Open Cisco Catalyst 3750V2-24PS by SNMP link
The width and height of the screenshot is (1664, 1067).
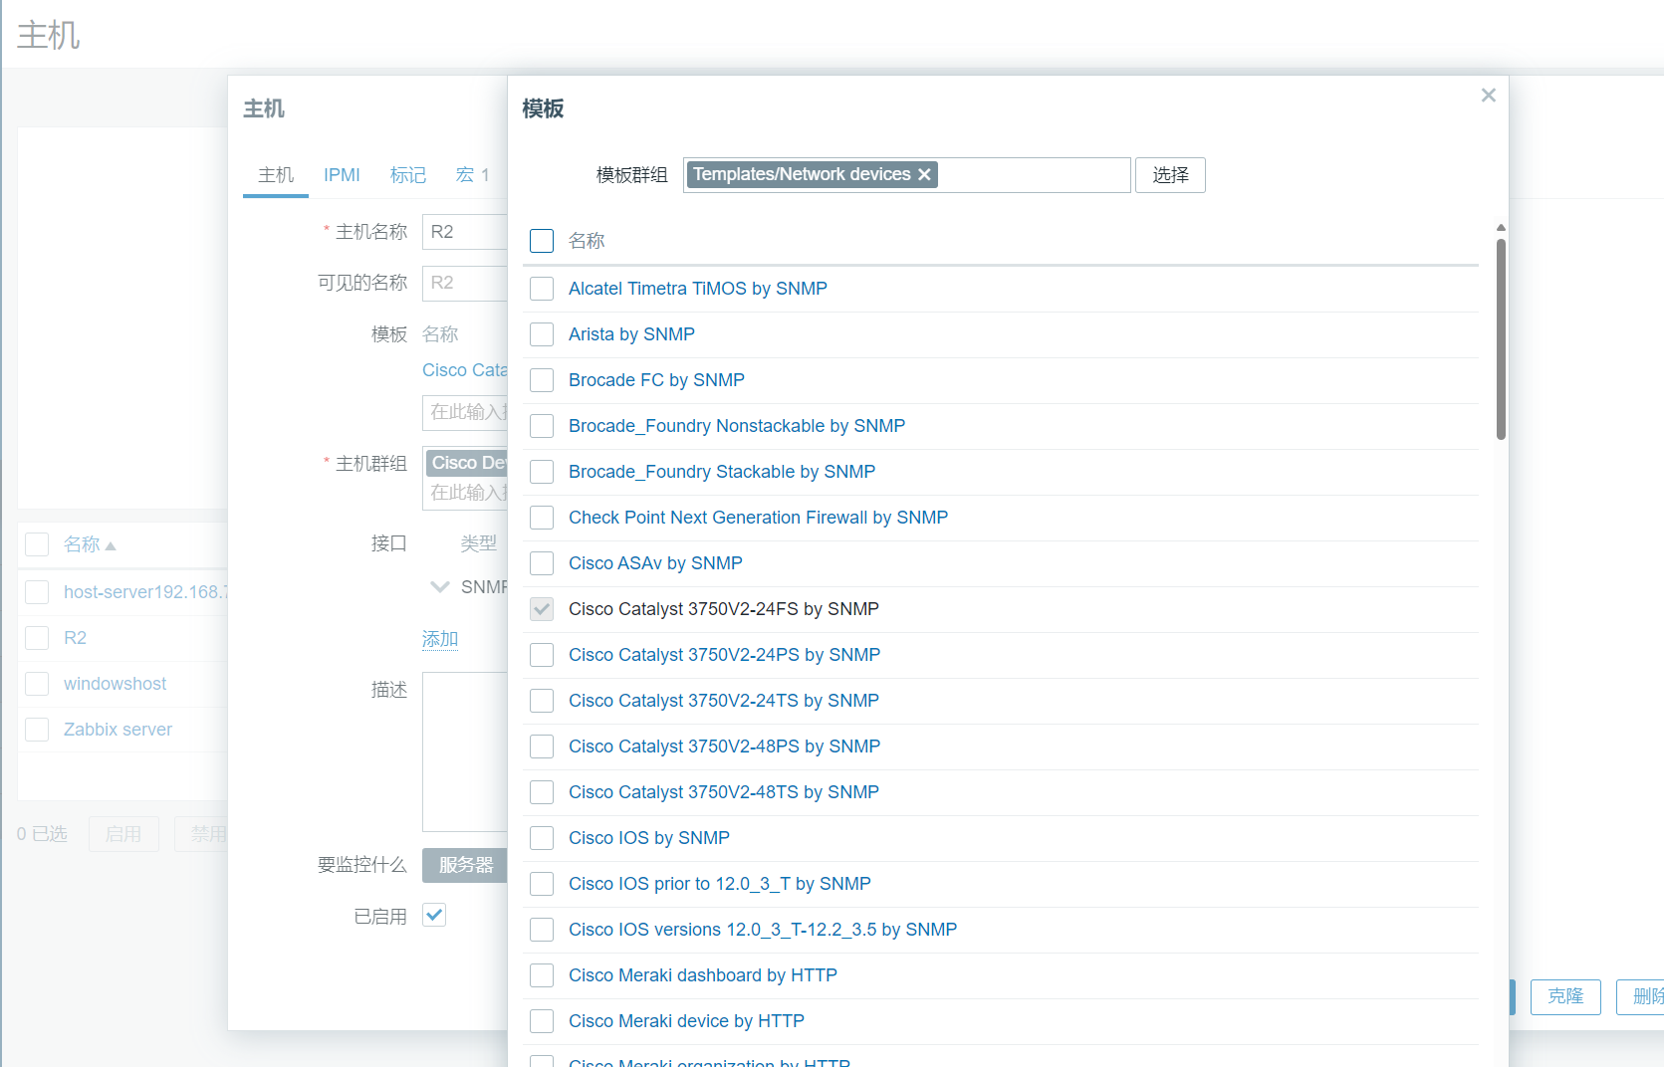[x=724, y=655]
